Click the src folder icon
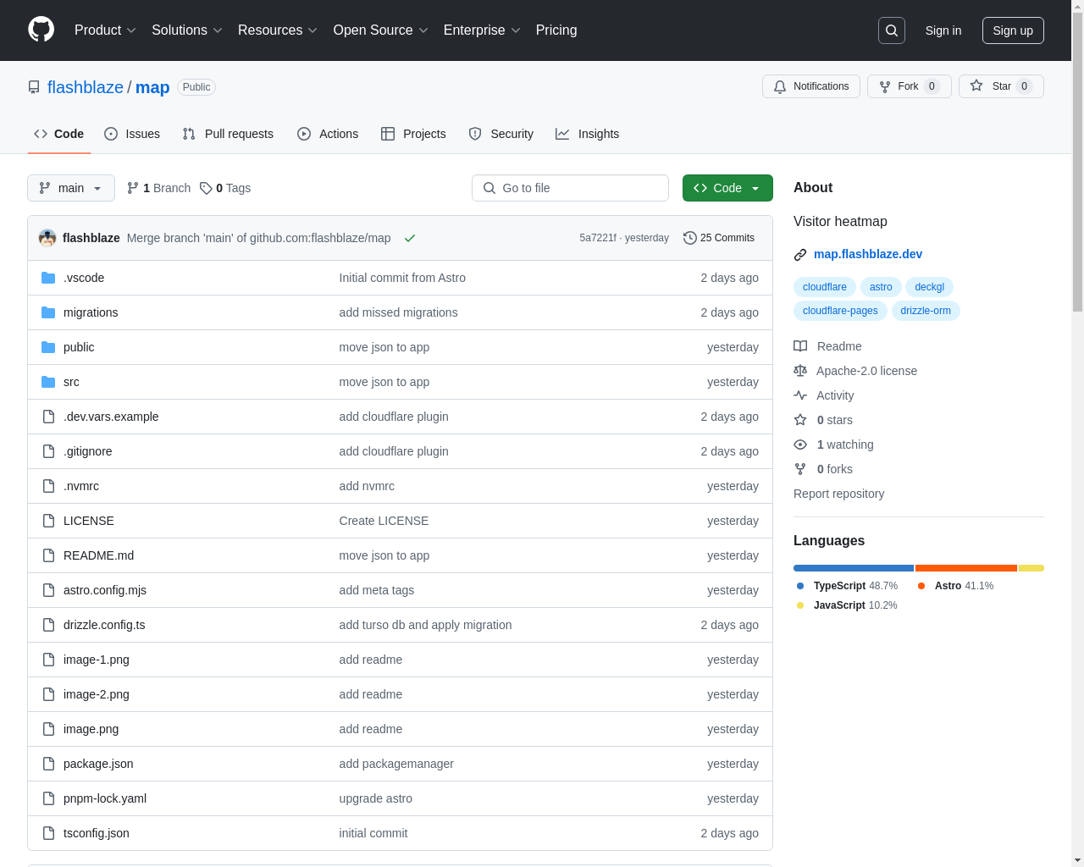Viewport: 1084px width, 867px height. pyautogui.click(x=48, y=382)
